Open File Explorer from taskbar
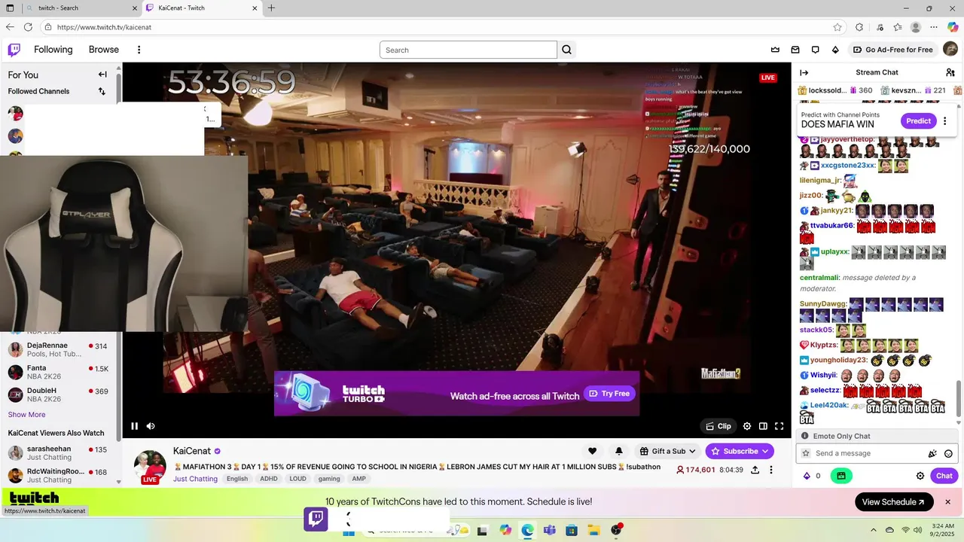This screenshot has height=542, width=964. point(593,531)
